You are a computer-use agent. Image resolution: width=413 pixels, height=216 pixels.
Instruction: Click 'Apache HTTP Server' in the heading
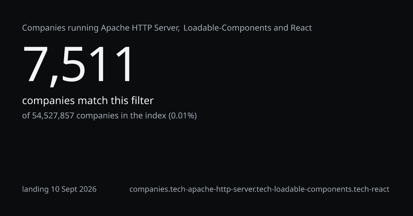(x=140, y=28)
